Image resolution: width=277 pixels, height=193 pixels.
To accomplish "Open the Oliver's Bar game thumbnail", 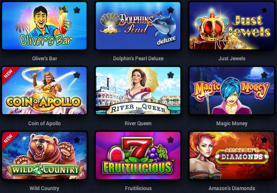I will (x=45, y=26).
